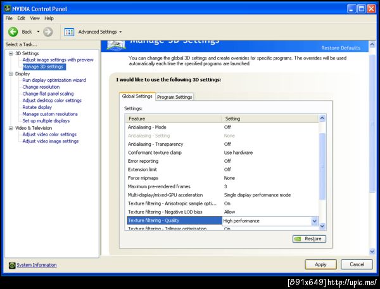Click the NVIDIA title bar icon
Image resolution: width=380 pixels, height=289 pixels.
pyautogui.click(x=8, y=9)
